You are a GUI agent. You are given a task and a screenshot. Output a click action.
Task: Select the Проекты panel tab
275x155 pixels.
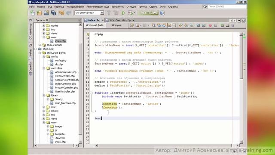coord(40,20)
